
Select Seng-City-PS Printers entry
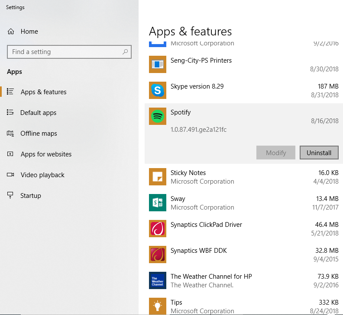click(243, 64)
